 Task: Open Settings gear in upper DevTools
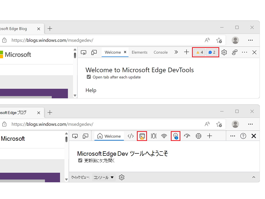tap(224, 52)
